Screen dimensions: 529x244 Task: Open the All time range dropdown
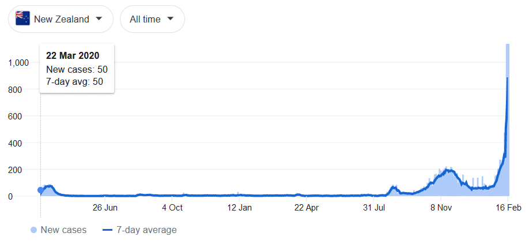(152, 19)
